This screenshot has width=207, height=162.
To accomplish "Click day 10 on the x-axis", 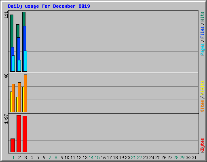I will tap(67, 158).
